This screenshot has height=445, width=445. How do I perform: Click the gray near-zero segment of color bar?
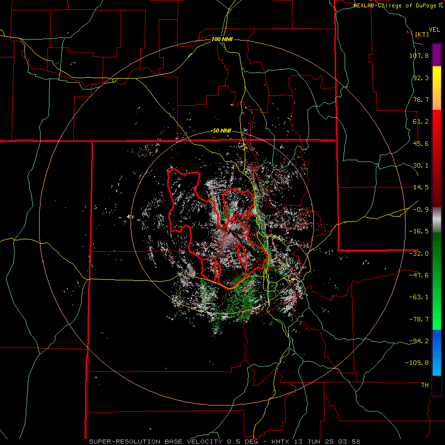[437, 220]
